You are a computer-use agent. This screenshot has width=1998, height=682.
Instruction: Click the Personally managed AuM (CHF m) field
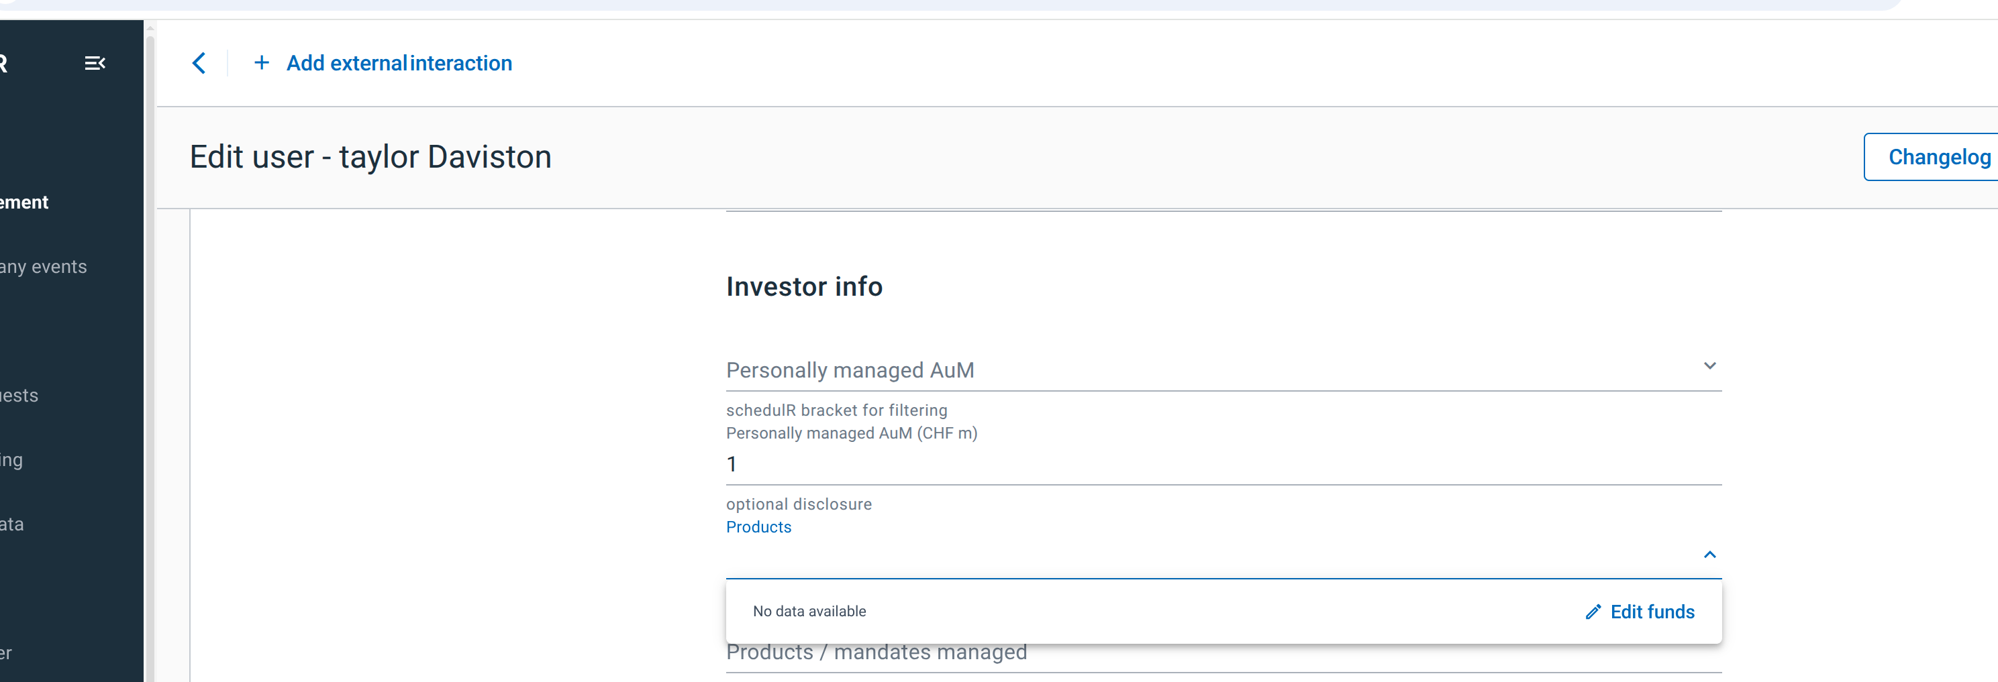click(x=1223, y=464)
